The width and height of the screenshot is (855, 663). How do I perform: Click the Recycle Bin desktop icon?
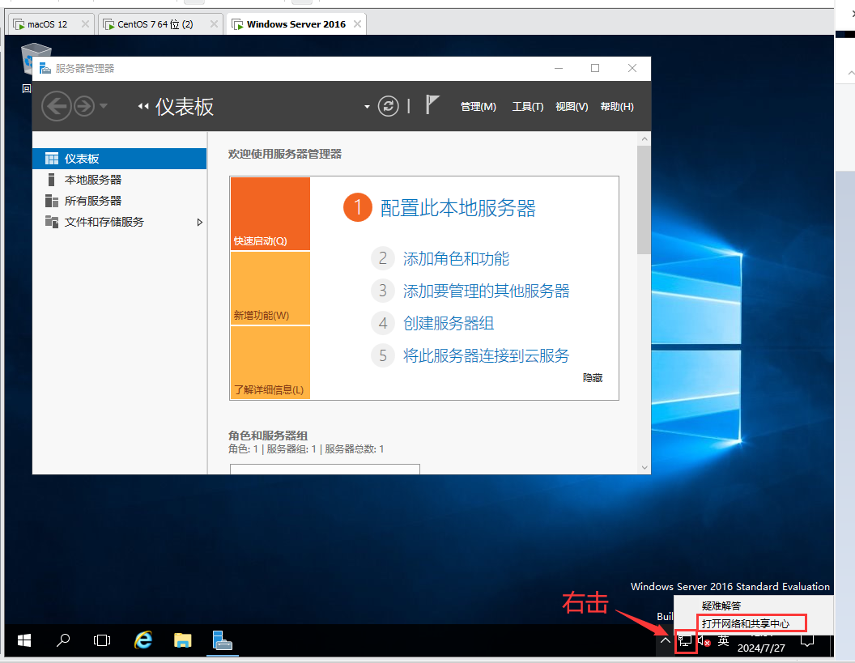point(28,60)
